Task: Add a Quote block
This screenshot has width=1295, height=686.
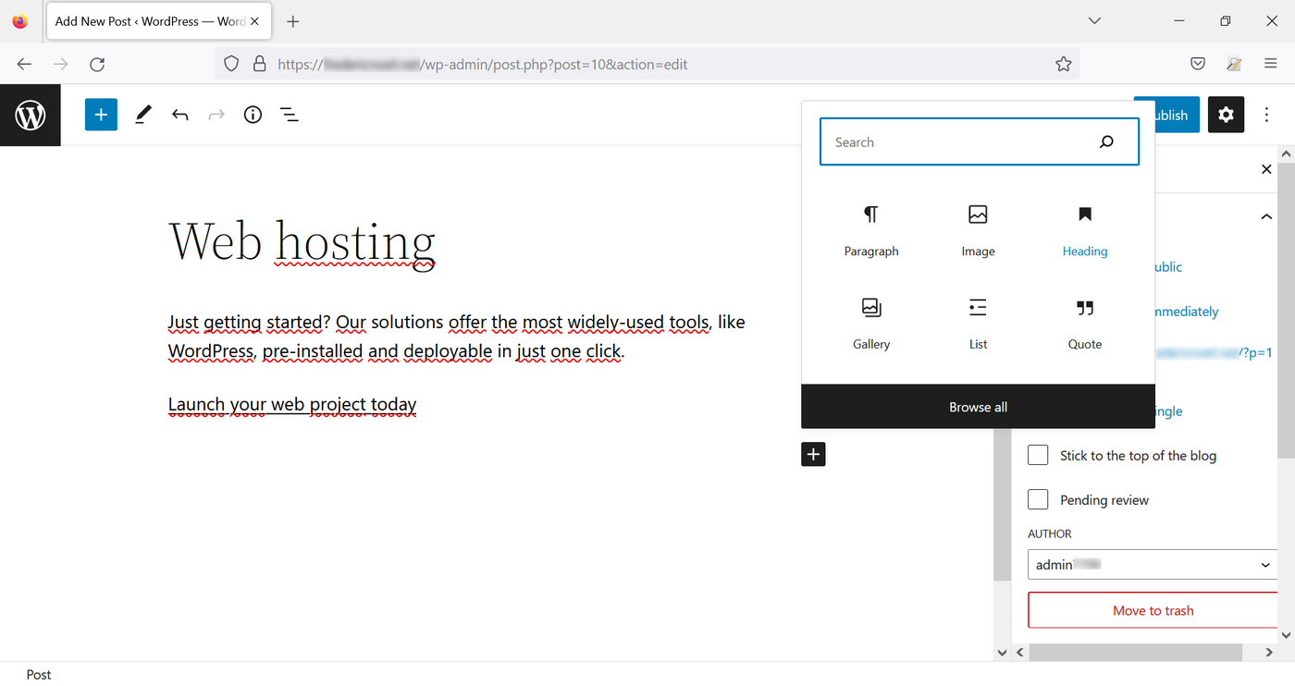Action: [1084, 323]
